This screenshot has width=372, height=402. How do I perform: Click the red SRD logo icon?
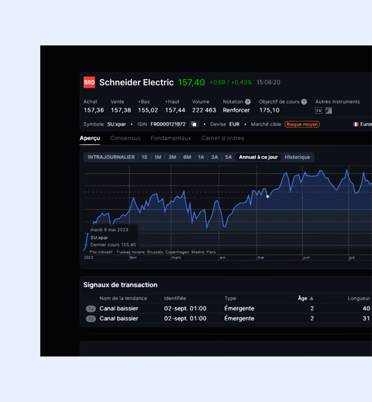click(x=89, y=82)
